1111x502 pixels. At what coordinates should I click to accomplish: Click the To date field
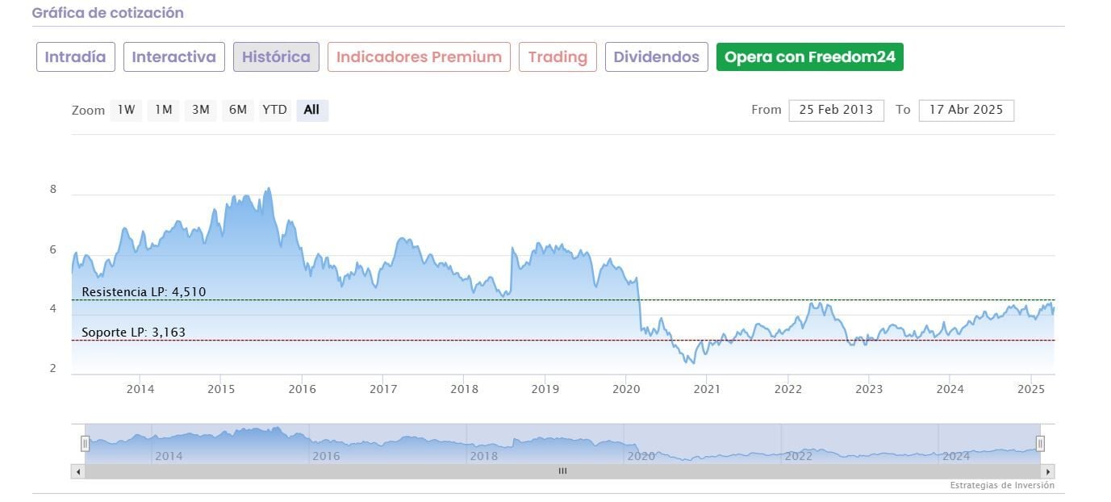(x=966, y=110)
